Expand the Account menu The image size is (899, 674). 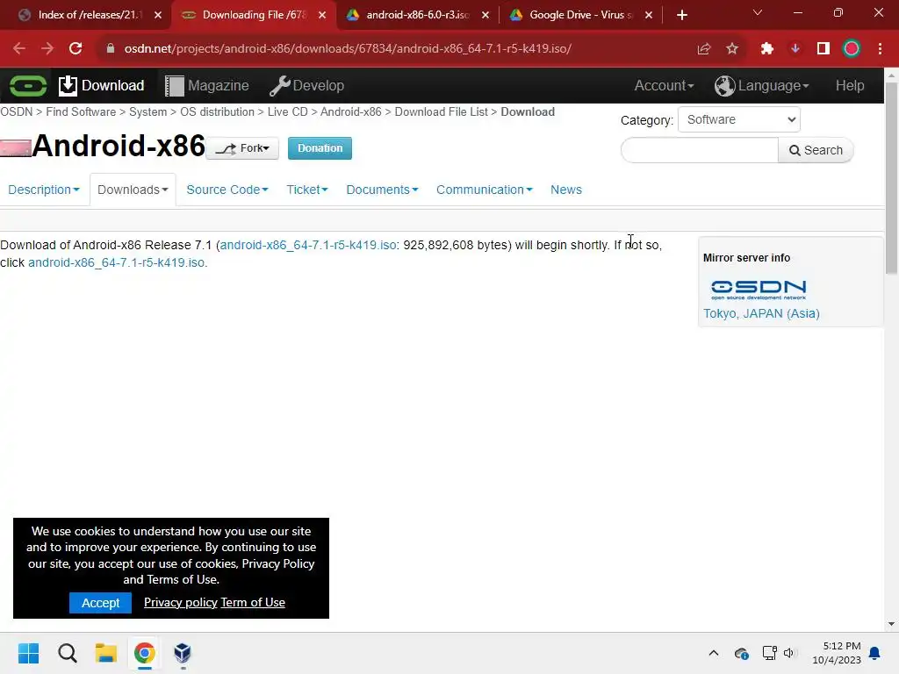(664, 85)
